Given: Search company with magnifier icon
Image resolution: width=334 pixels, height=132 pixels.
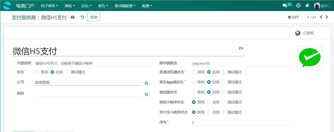Looking at the screenshot, I should [x=146, y=83].
